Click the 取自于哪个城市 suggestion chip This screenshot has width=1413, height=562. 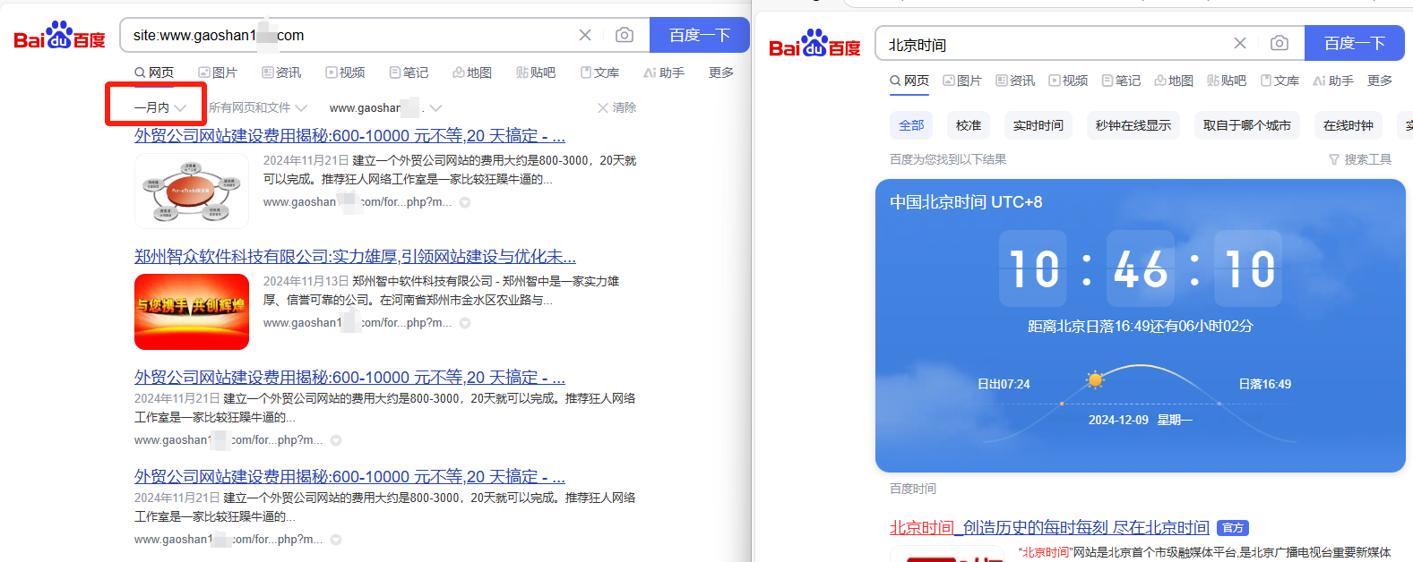pyautogui.click(x=1247, y=125)
